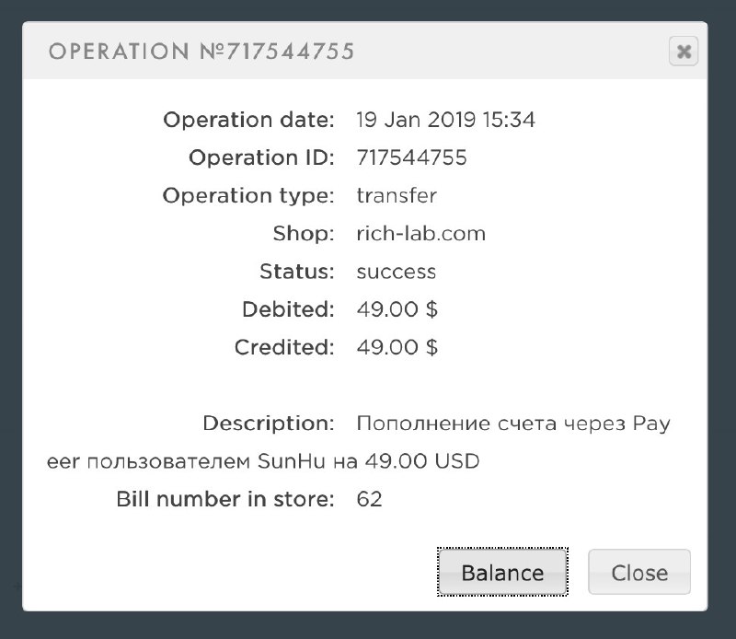Close the dialog with the X icon
Viewport: 736px width, 639px height.
click(x=684, y=52)
